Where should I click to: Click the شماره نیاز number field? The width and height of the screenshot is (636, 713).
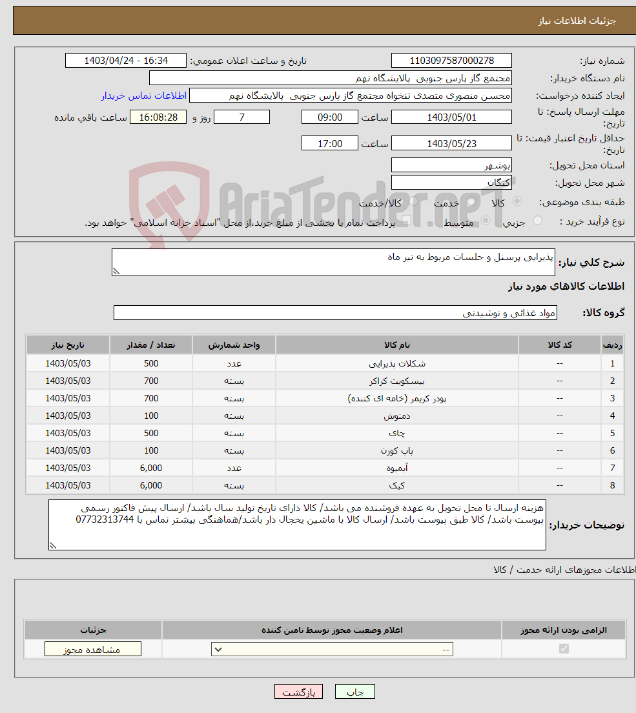tap(451, 61)
